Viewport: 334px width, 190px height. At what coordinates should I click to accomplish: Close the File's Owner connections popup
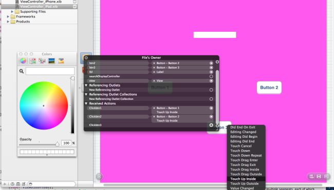(x=86, y=58)
